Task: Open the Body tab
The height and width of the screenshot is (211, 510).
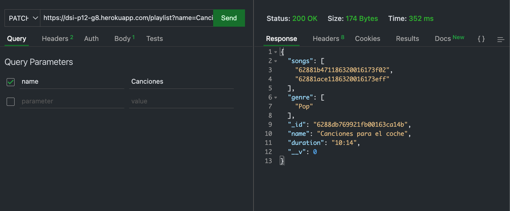Action: click(124, 39)
